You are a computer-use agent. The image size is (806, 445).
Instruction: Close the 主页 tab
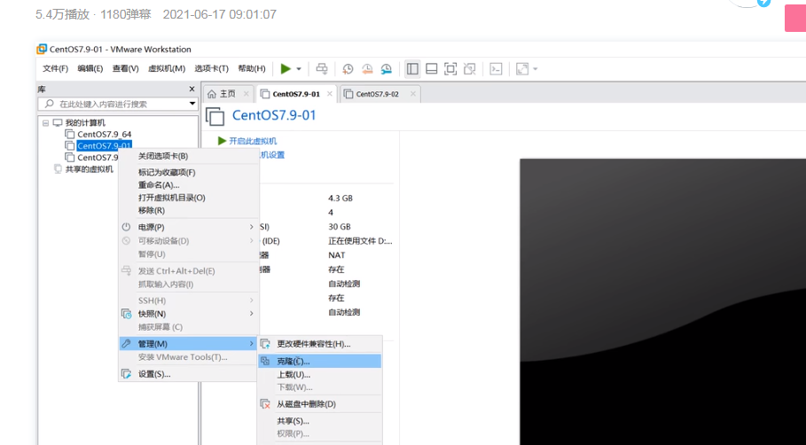pyautogui.click(x=246, y=94)
